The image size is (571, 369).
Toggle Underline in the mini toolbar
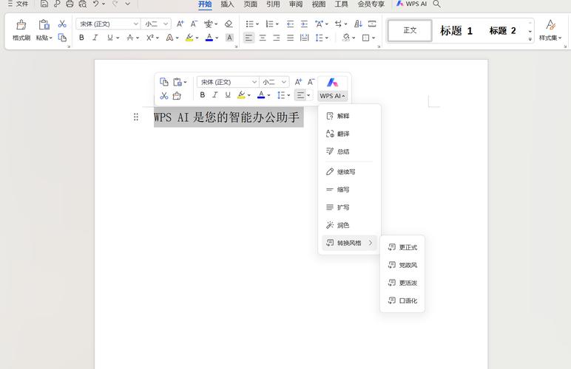[228, 95]
